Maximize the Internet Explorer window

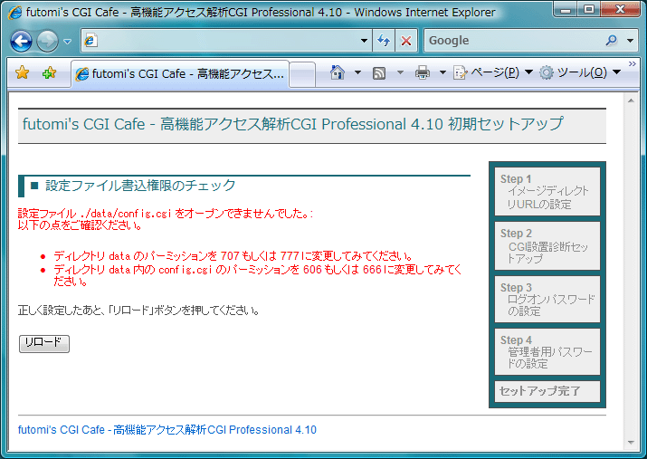589,9
